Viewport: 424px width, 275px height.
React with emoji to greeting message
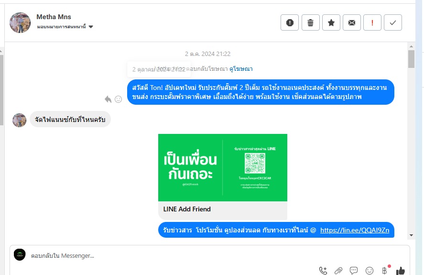tap(118, 99)
